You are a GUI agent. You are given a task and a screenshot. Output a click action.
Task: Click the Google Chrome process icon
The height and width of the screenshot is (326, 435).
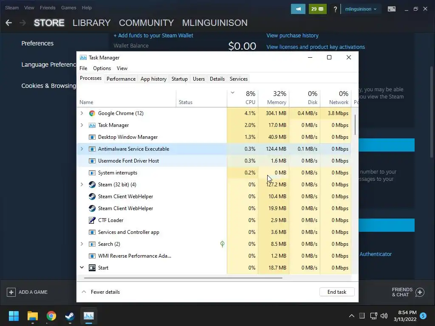(92, 113)
